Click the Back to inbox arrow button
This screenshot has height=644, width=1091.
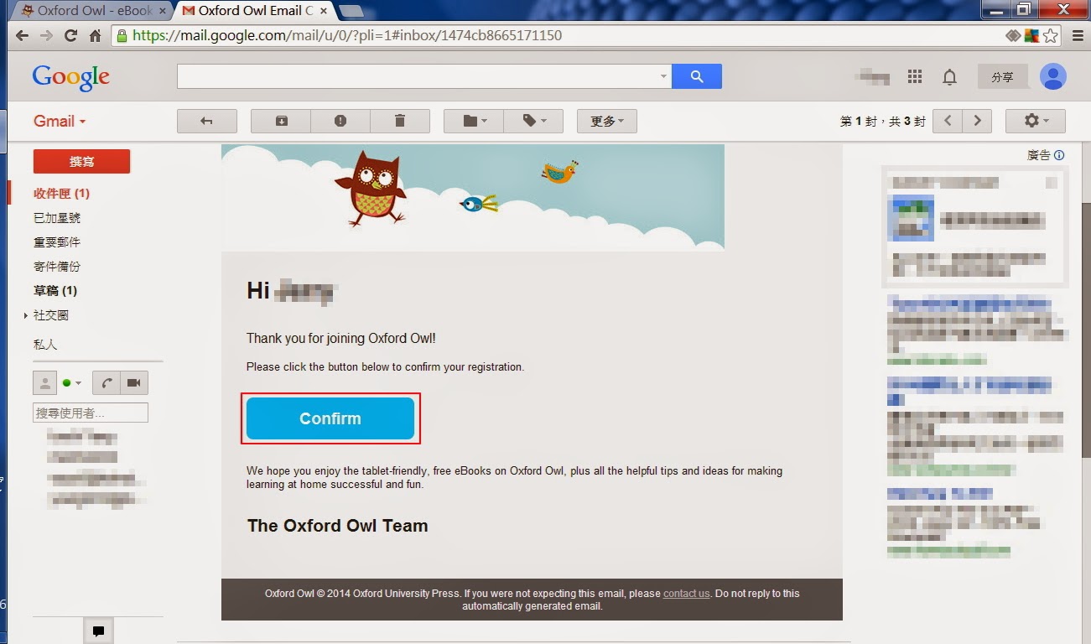click(x=207, y=121)
